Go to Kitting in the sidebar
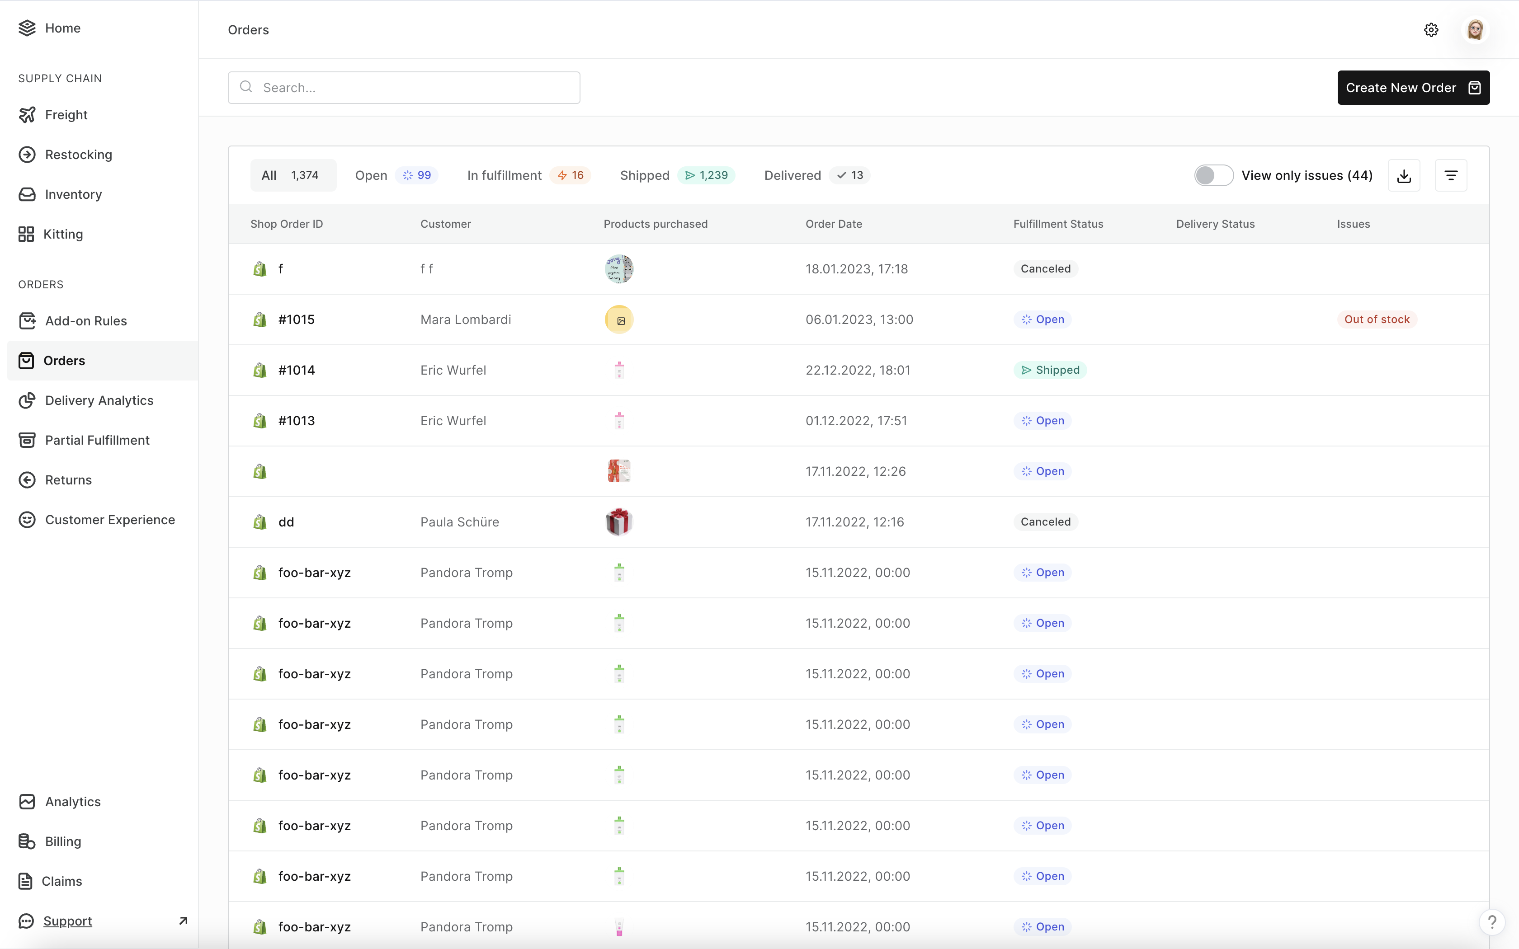The width and height of the screenshot is (1519, 949). pyautogui.click(x=63, y=234)
